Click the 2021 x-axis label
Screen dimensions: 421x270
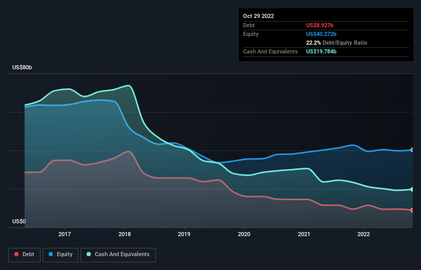[304, 234]
